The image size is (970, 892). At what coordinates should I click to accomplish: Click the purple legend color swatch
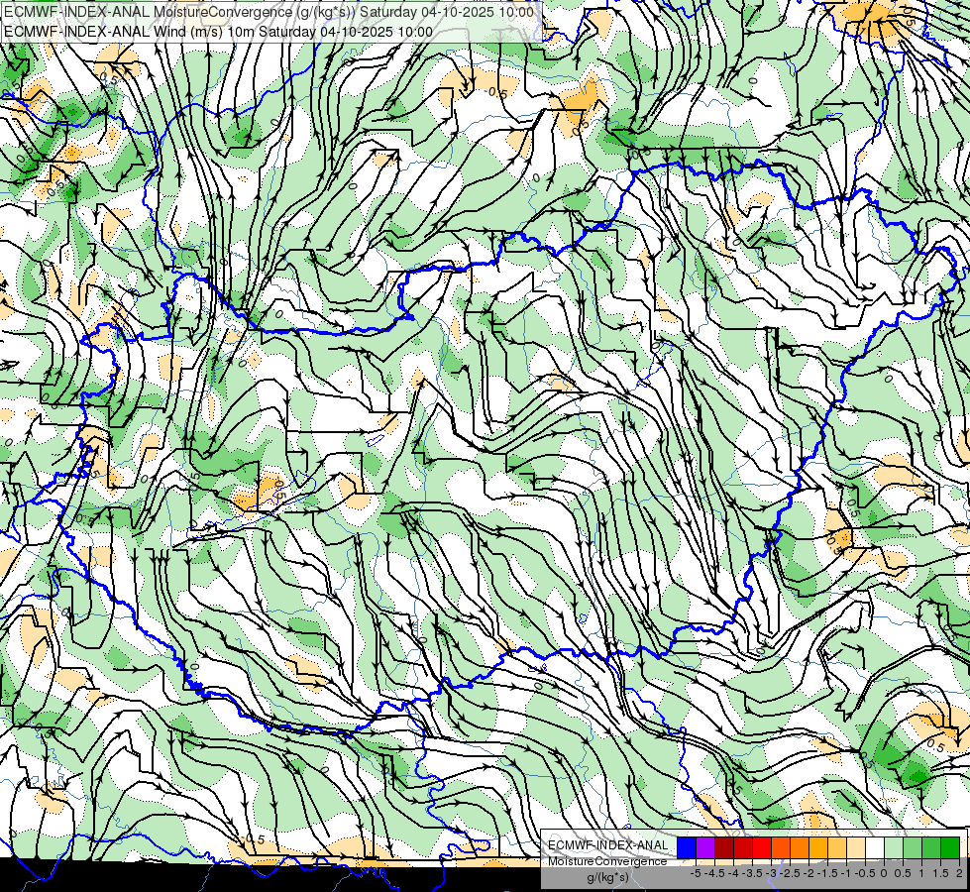click(x=705, y=848)
